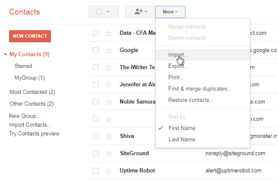The width and height of the screenshot is (278, 184).
Task: Open the Starred contacts list
Action: coord(23,66)
